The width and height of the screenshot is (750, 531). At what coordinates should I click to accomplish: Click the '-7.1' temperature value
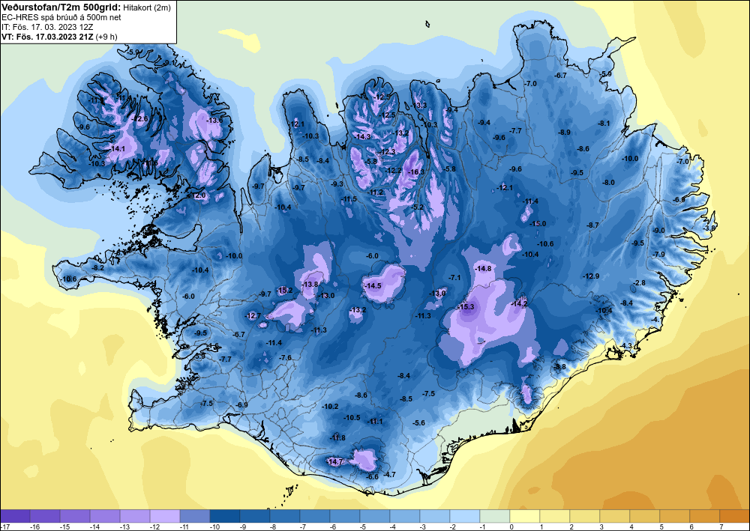point(454,277)
